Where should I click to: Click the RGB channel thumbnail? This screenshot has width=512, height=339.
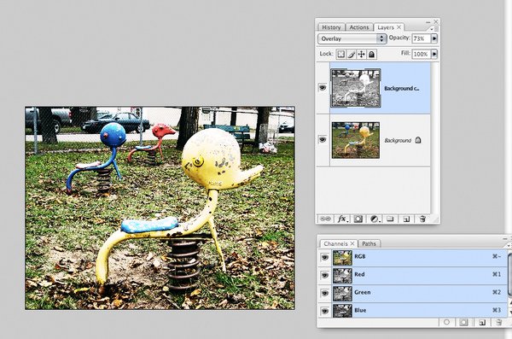tap(342, 258)
